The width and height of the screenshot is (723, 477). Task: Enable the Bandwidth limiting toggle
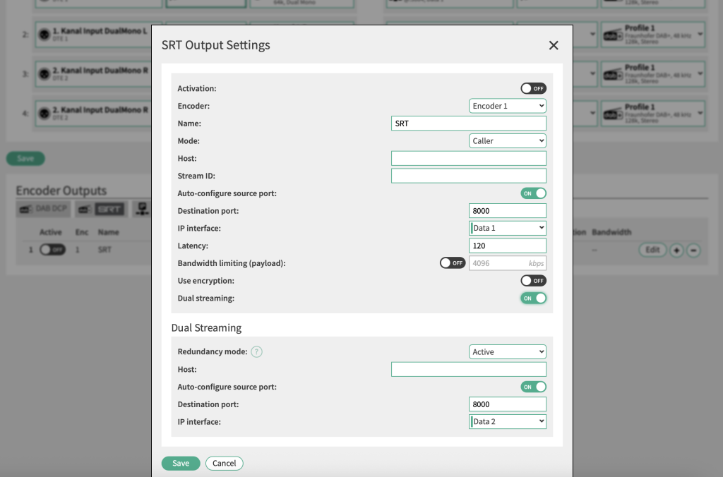tap(453, 263)
